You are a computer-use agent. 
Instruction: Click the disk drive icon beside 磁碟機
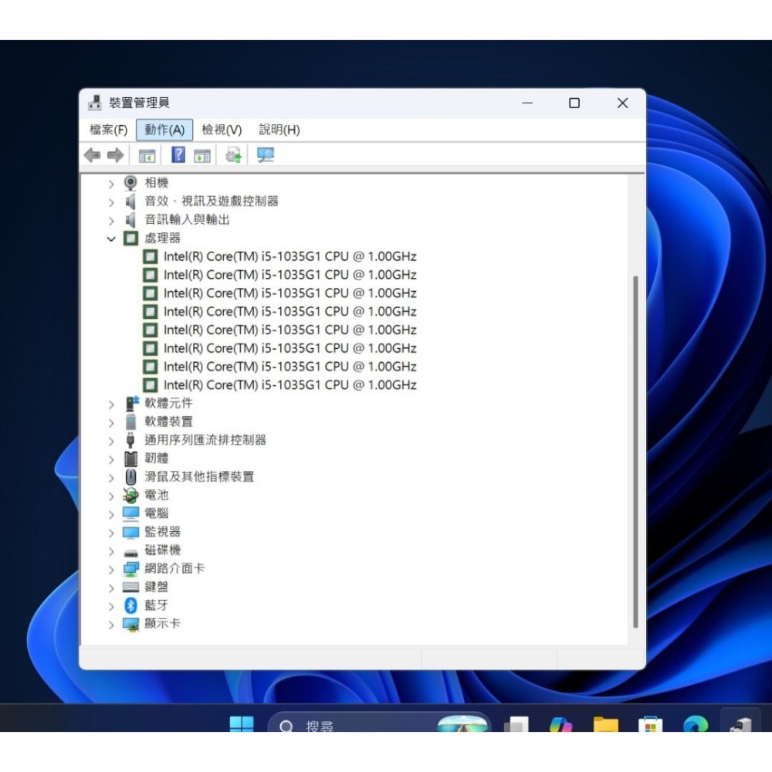pyautogui.click(x=130, y=553)
